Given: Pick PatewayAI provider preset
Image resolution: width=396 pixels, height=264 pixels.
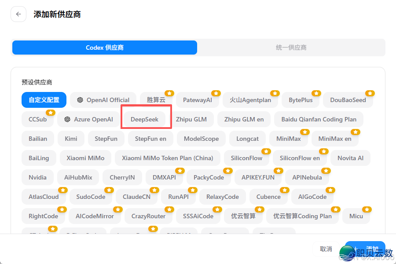Looking at the screenshot, I should [198, 100].
